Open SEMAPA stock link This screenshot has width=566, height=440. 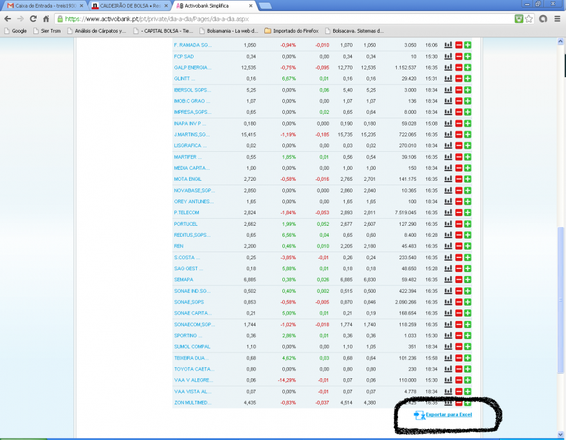183,279
